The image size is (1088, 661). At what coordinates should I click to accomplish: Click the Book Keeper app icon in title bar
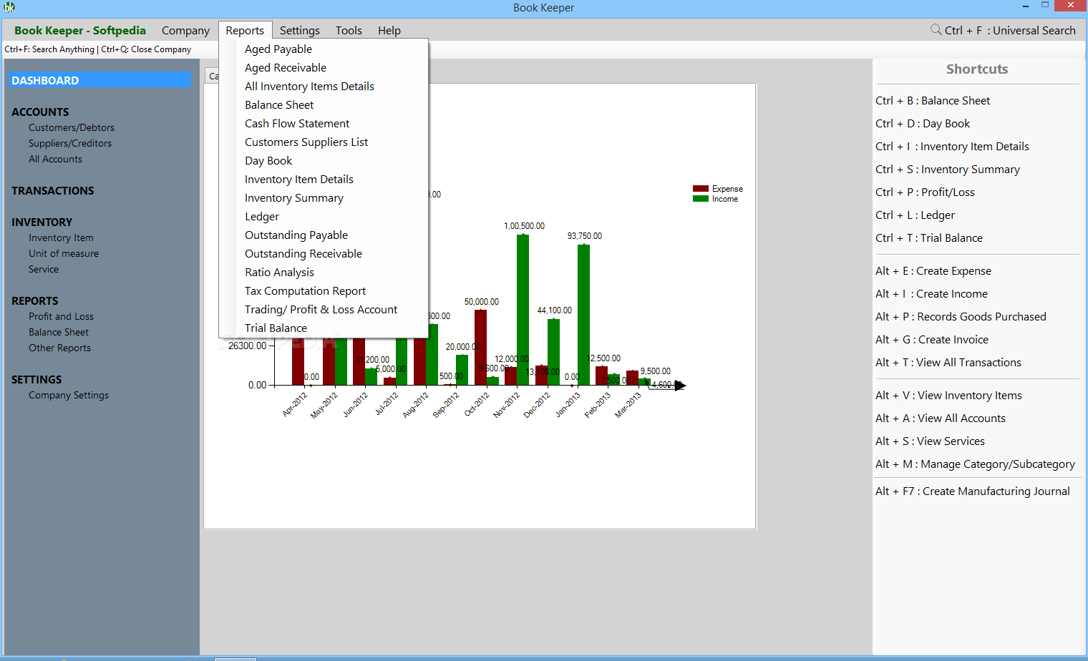click(x=9, y=7)
